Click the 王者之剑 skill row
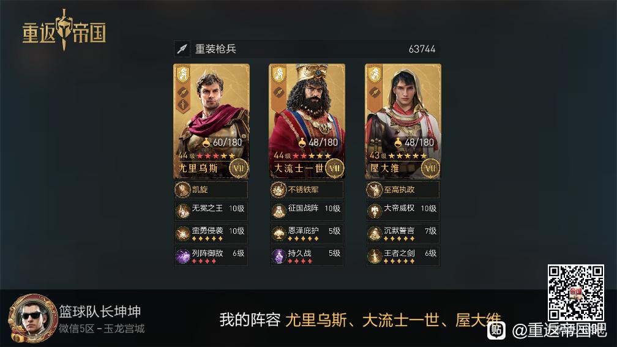Viewport: 617px width, 347px height. tap(403, 256)
